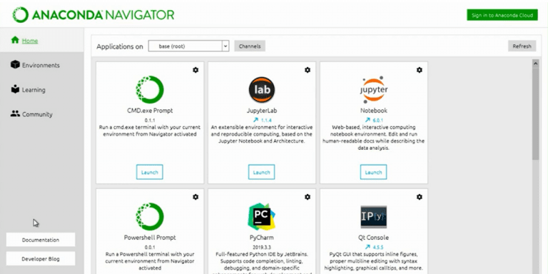
Task: Sign in to Anaconda Cloud
Action: pos(502,15)
